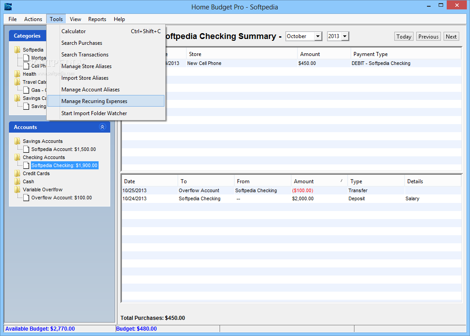
Task: Click the Health category folder icon
Action: coord(17,74)
